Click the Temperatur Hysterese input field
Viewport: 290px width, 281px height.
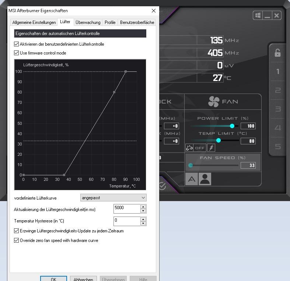point(127,221)
